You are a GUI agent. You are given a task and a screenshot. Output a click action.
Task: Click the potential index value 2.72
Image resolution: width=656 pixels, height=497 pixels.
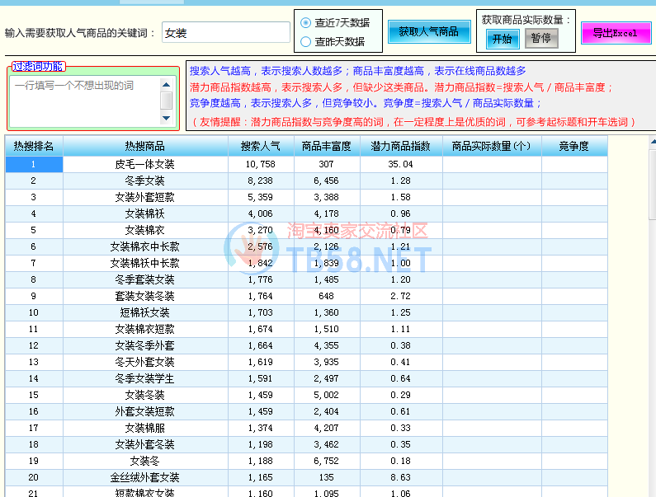point(401,297)
